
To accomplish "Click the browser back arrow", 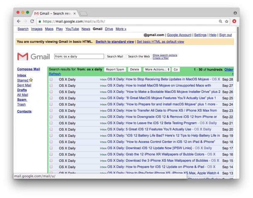I will [x=19, y=21].
